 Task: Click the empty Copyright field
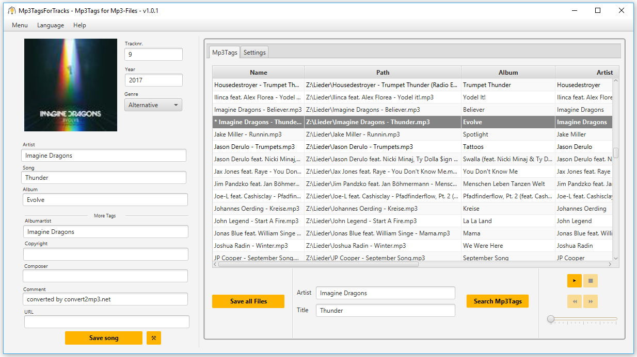click(106, 254)
